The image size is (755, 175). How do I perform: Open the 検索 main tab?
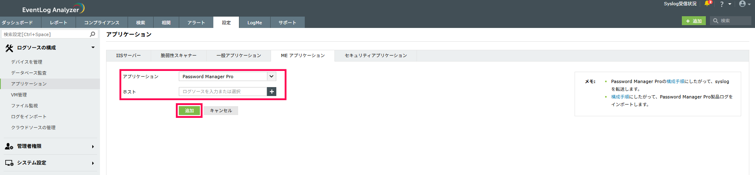point(141,23)
